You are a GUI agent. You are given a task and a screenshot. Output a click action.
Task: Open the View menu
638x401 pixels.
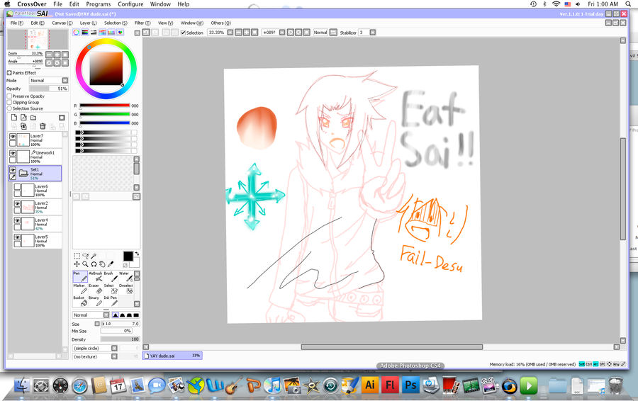[165, 23]
